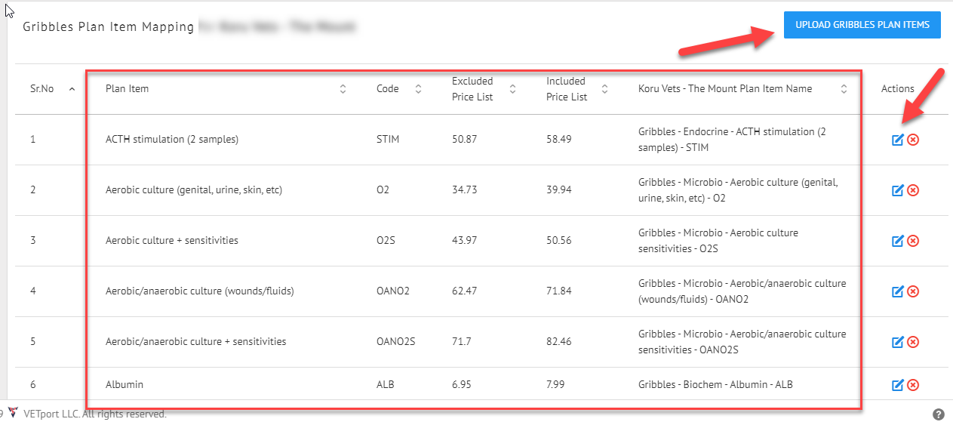Delete the OANO2S sensitivities row
This screenshot has width=953, height=425.
point(913,342)
